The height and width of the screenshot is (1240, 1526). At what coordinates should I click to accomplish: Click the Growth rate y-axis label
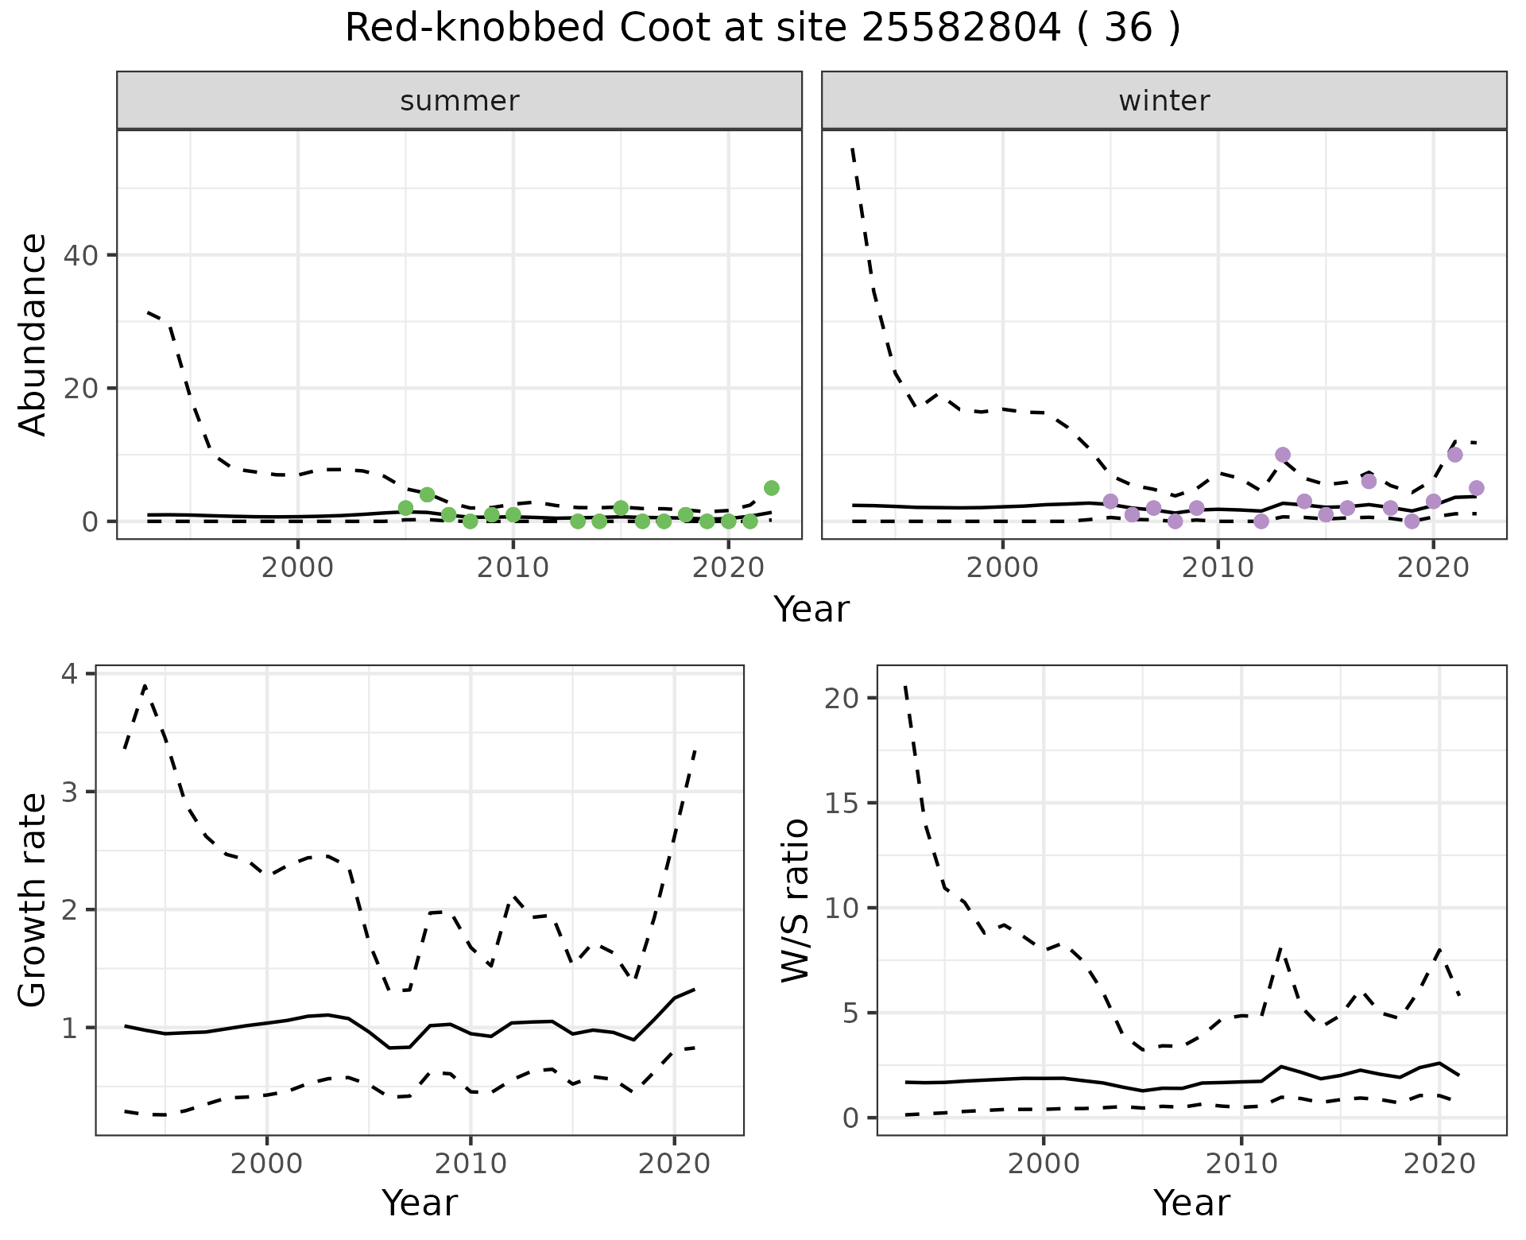(x=33, y=900)
